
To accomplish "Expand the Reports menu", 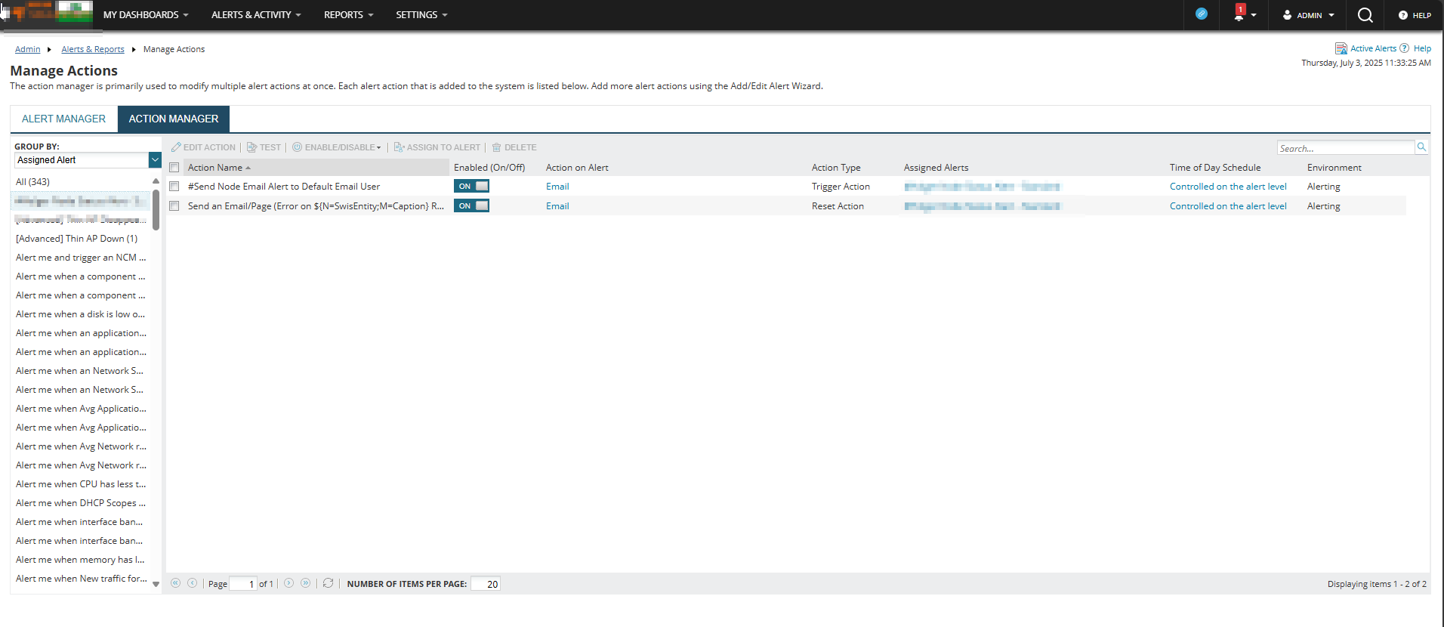I will tap(349, 15).
